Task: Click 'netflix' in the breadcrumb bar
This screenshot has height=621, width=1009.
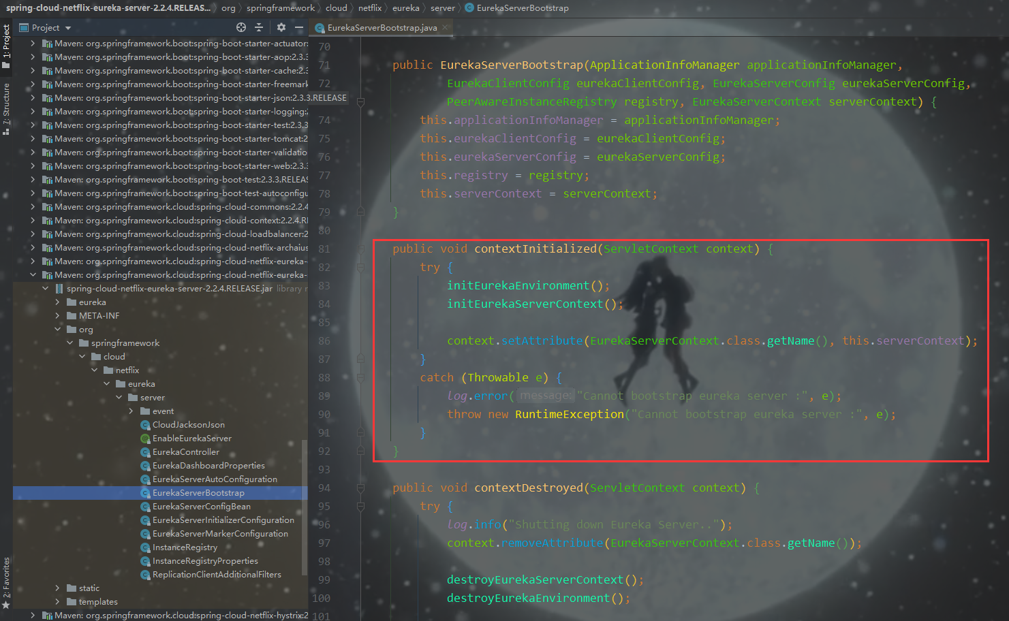Action: click(370, 8)
